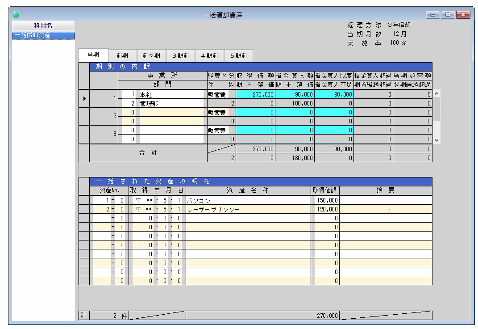Click the scroll up arrow of 期別の内訳 table
The width and height of the screenshot is (478, 329).
(436, 94)
